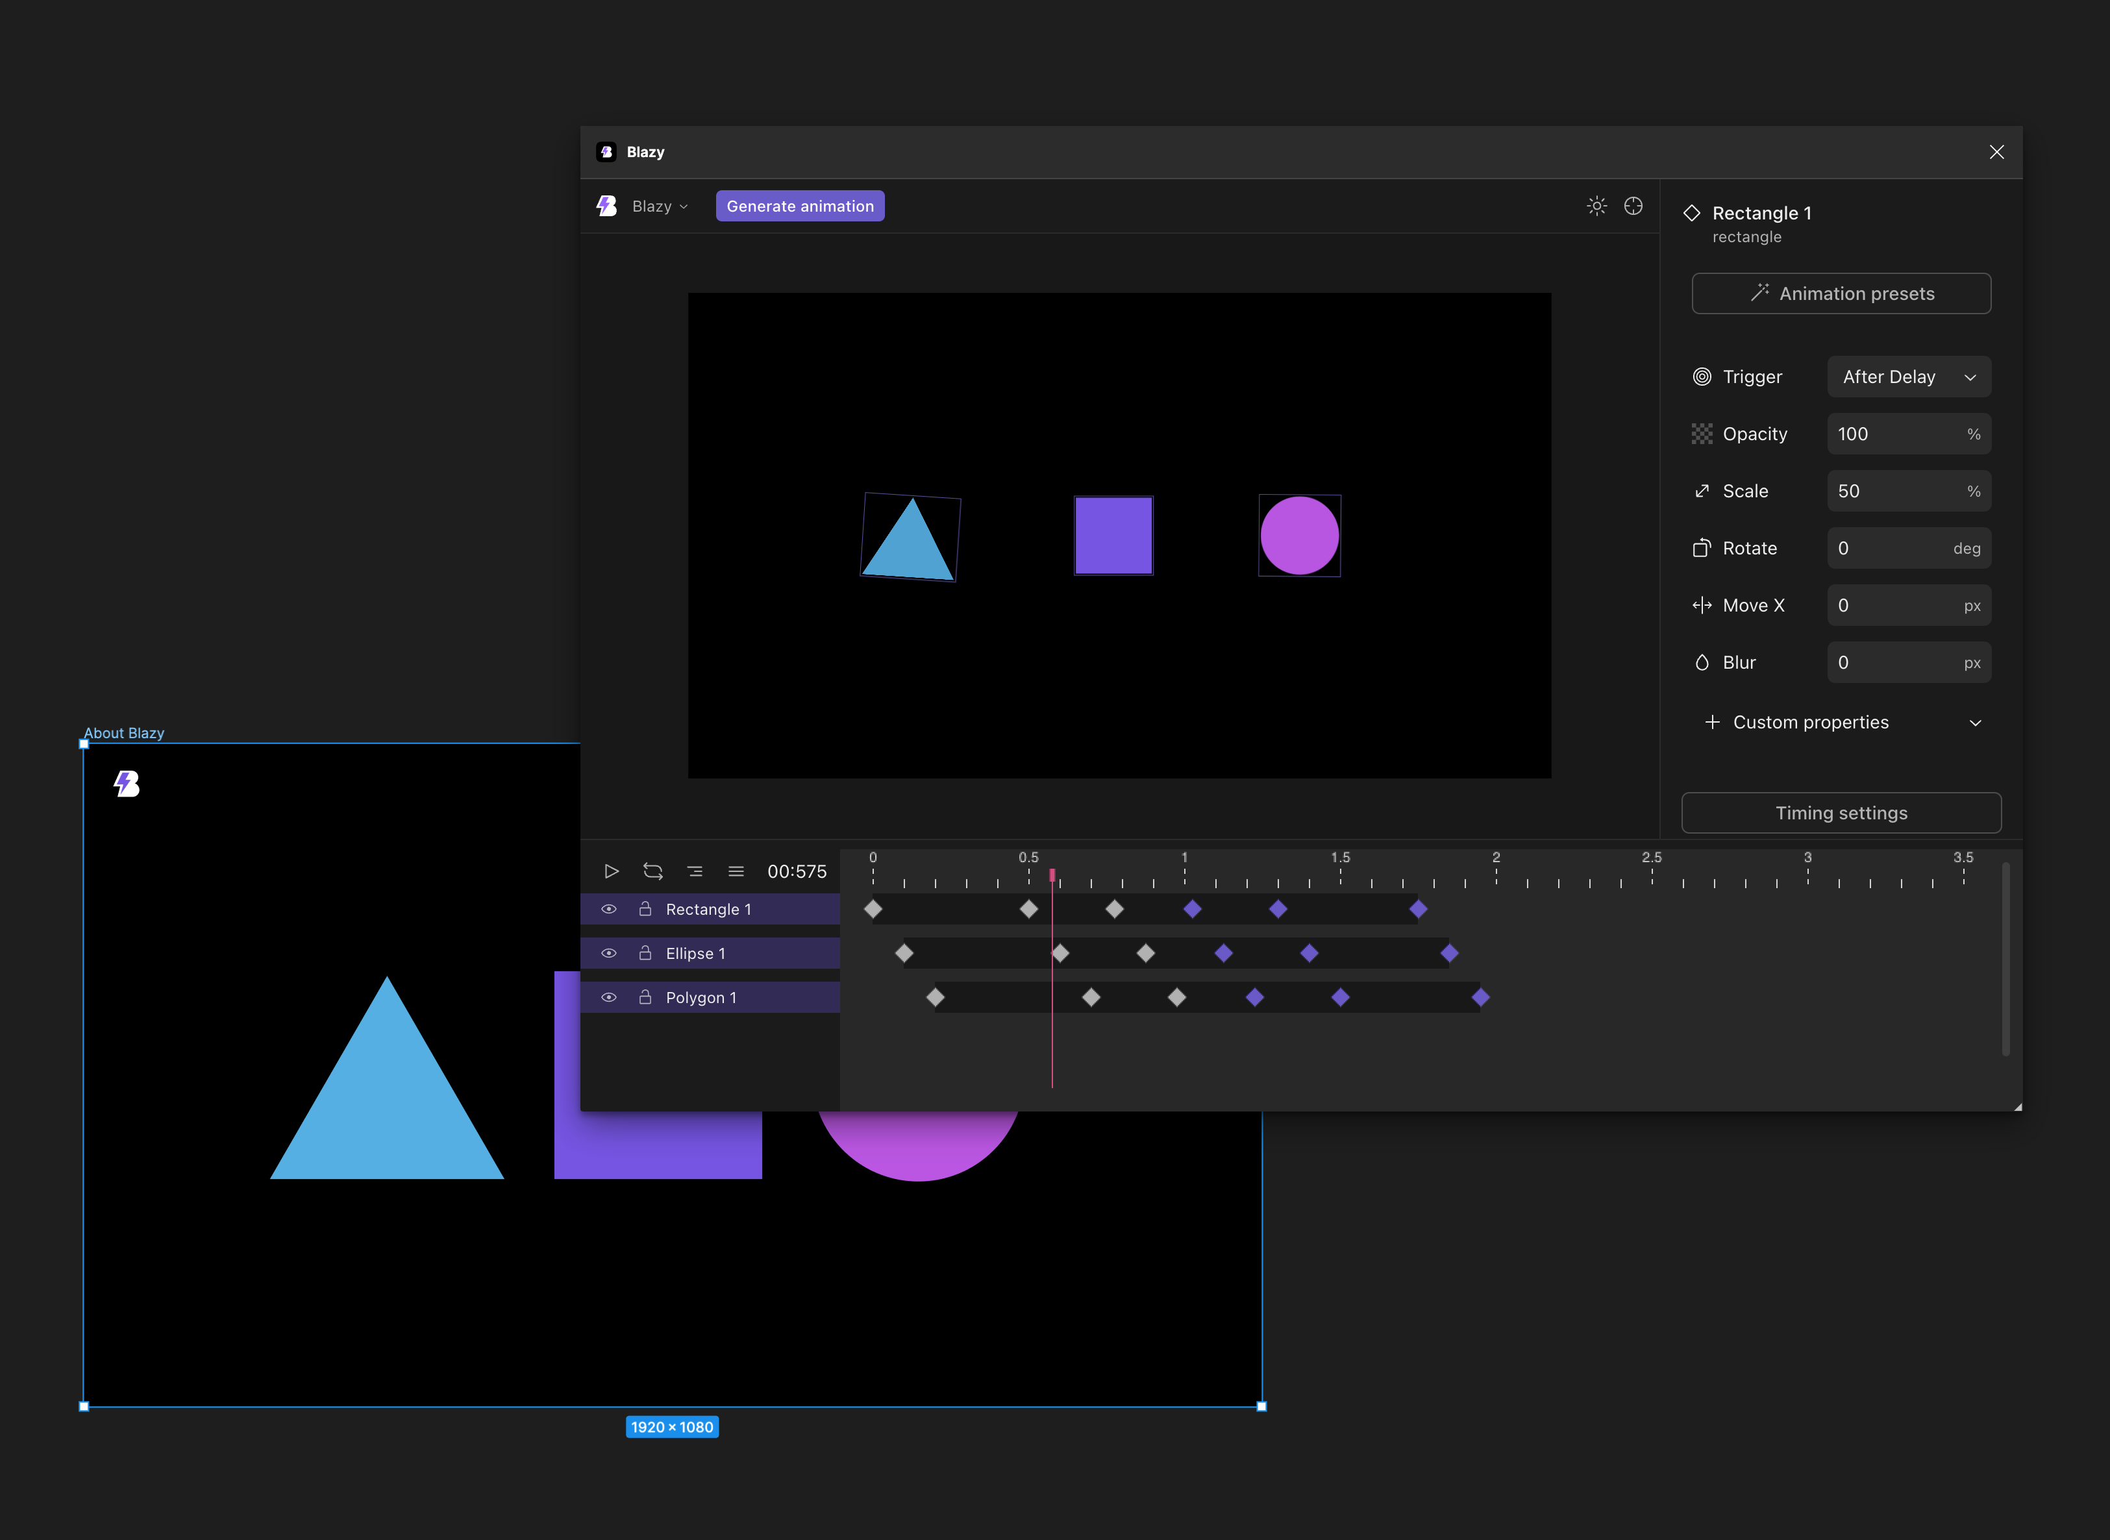Click second gray keyframe of Rectangle 1 track
This screenshot has width=2110, height=1540.
(1028, 909)
